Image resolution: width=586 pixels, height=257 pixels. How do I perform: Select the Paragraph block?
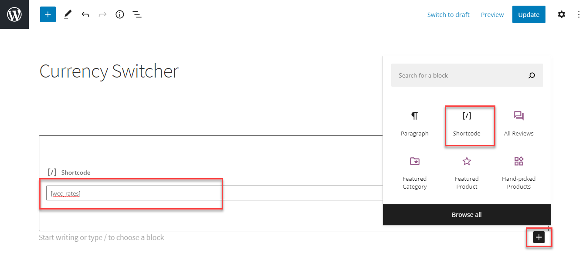coord(414,124)
